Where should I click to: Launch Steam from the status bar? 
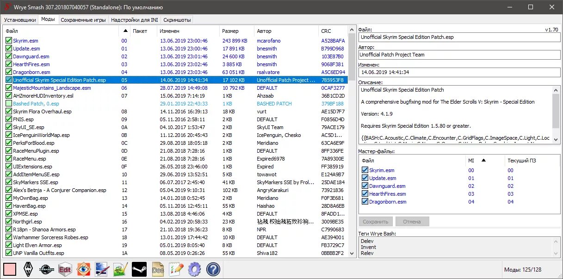click(x=139, y=269)
